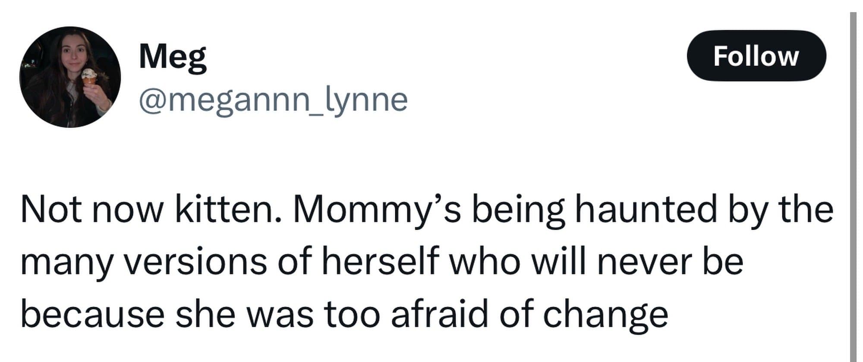Click the vertical scrollbar on the right edge
The height and width of the screenshot is (362, 863).
pyautogui.click(x=853, y=185)
